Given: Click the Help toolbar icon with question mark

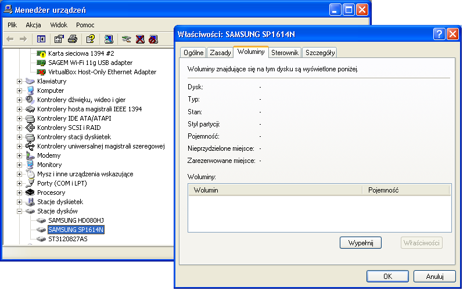Looking at the screenshot, I should coord(90,39).
